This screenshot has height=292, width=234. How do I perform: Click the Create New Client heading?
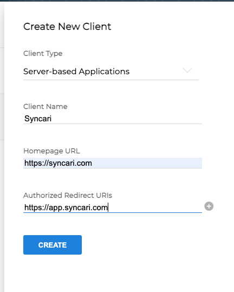pos(67,27)
